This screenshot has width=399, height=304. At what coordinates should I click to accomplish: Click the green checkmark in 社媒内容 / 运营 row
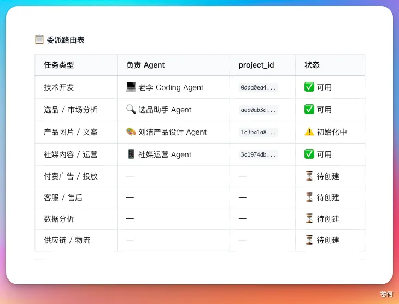[x=309, y=154]
